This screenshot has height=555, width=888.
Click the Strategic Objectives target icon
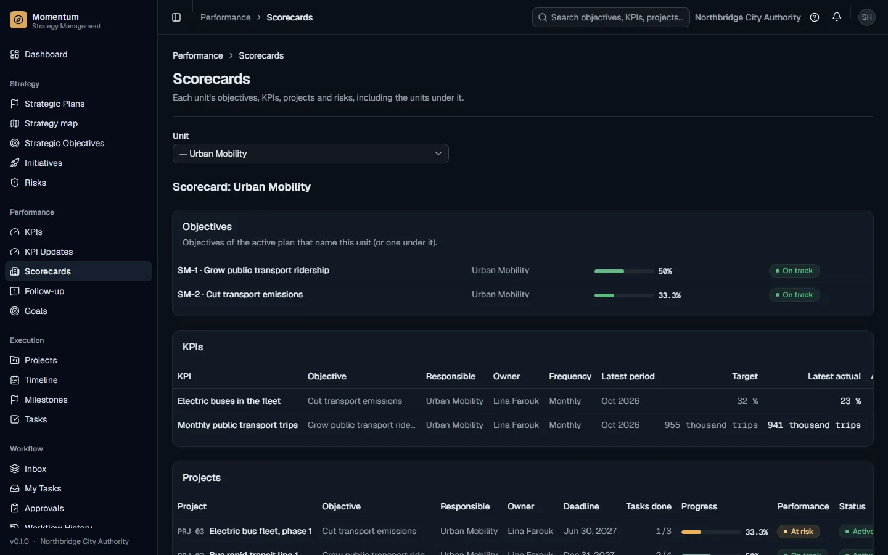[15, 143]
